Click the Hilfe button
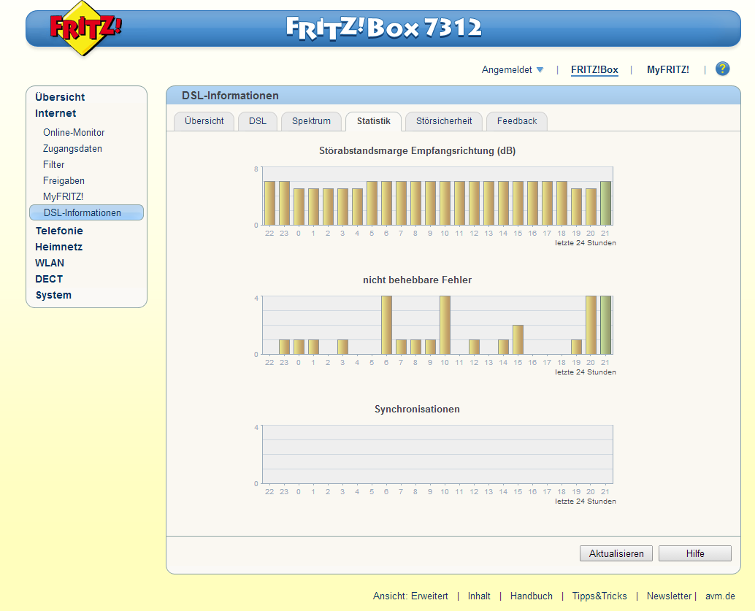The width and height of the screenshot is (755, 611). pos(695,554)
